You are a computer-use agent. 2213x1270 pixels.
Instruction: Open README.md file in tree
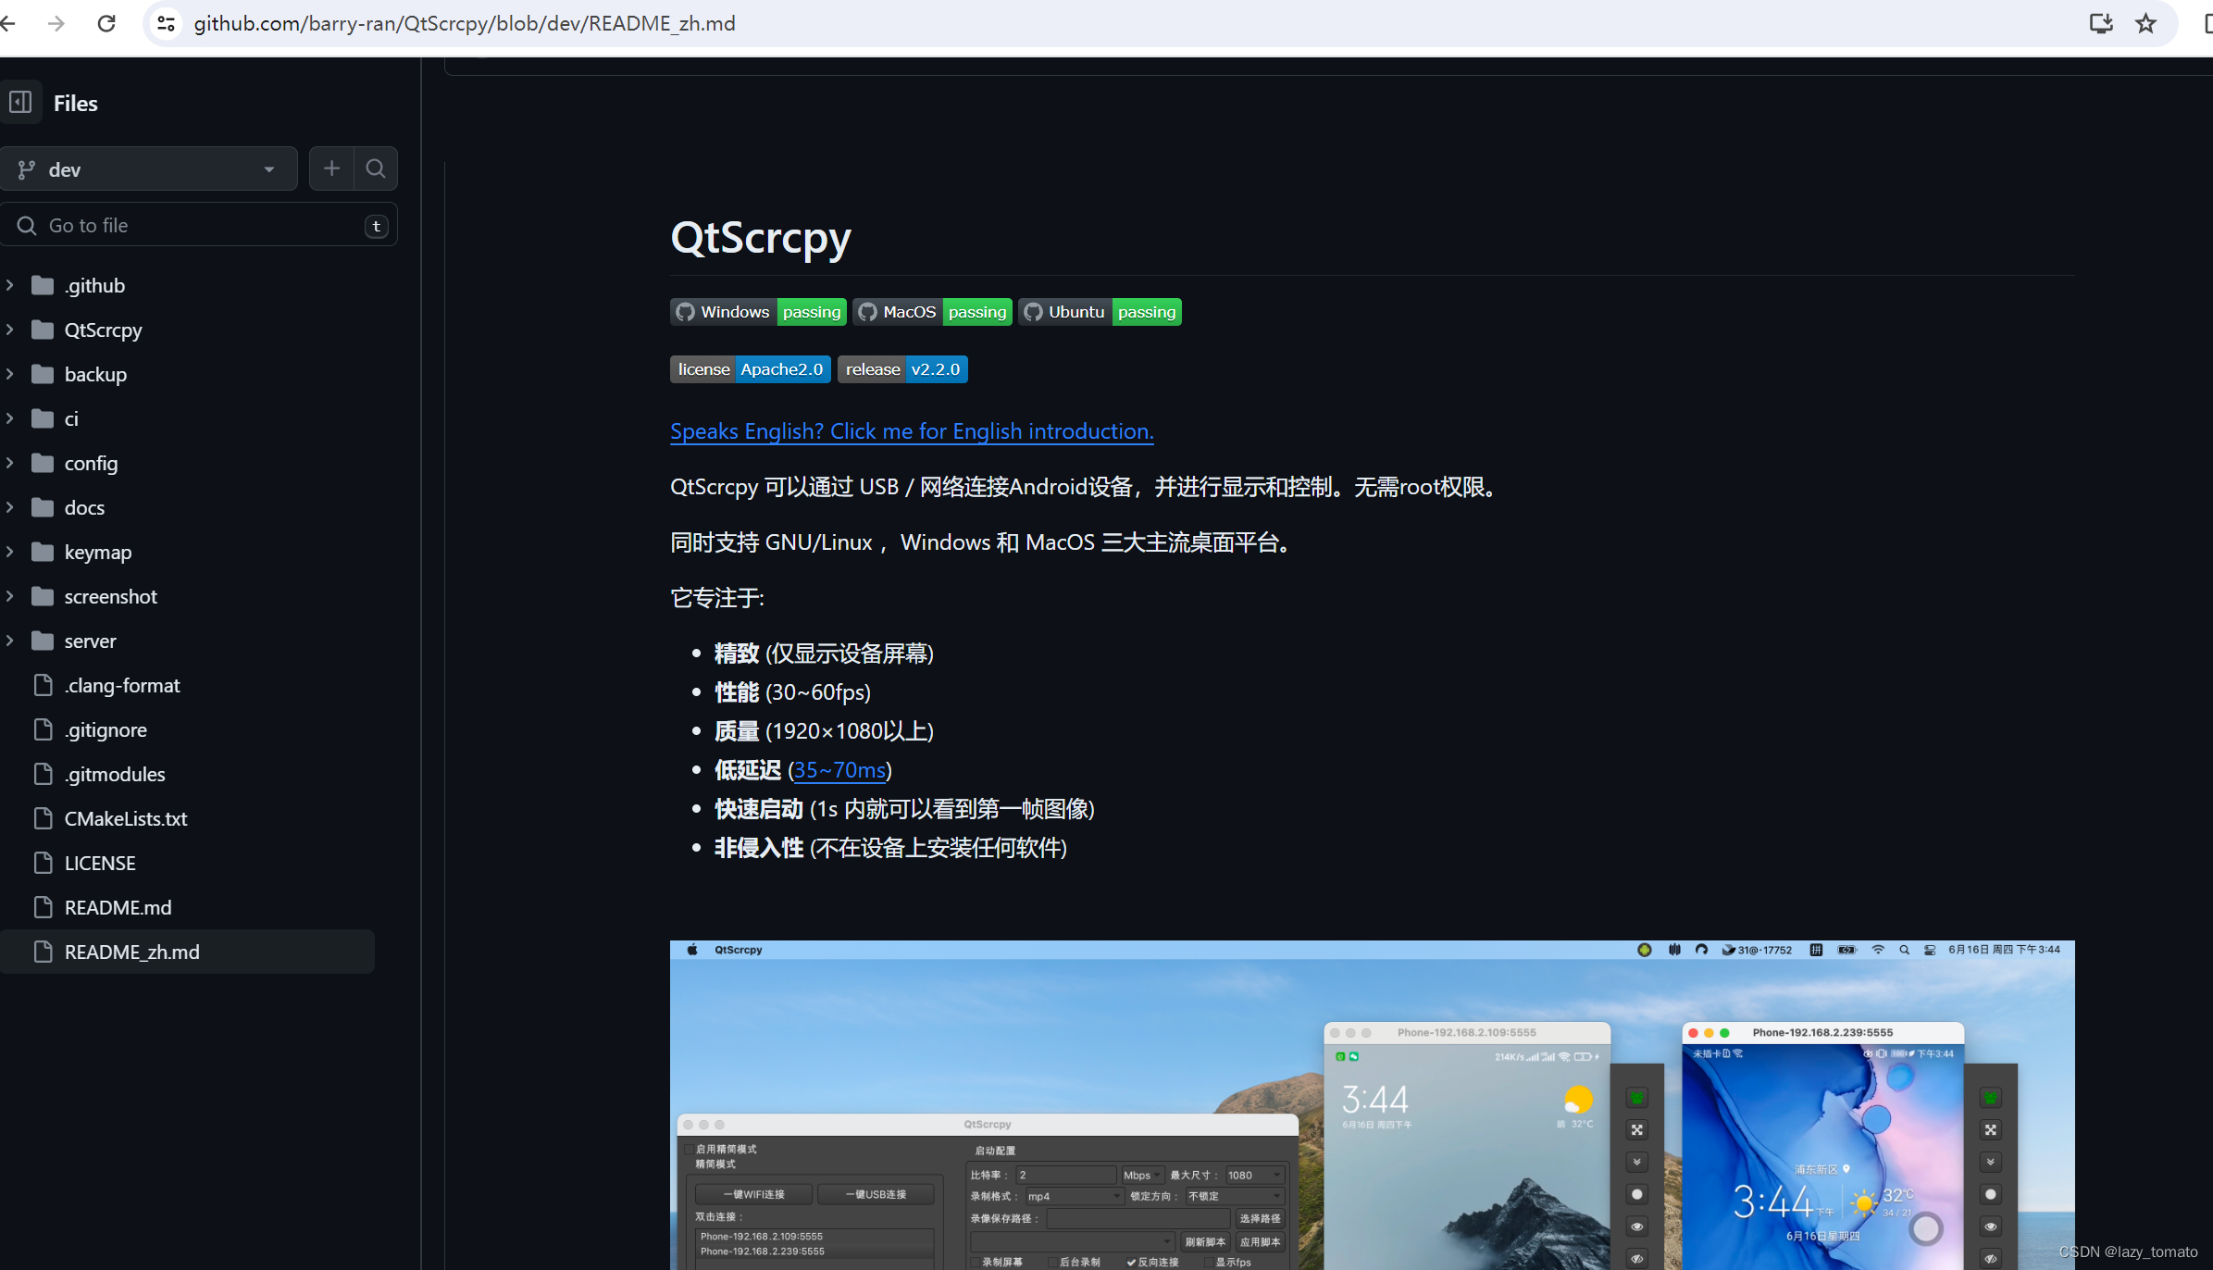click(118, 907)
